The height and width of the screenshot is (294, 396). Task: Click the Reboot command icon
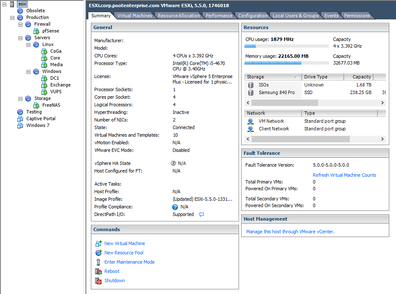pos(98,272)
